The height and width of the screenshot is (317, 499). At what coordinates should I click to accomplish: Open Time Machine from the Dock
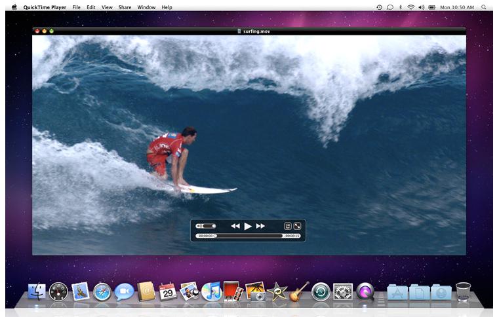point(321,291)
